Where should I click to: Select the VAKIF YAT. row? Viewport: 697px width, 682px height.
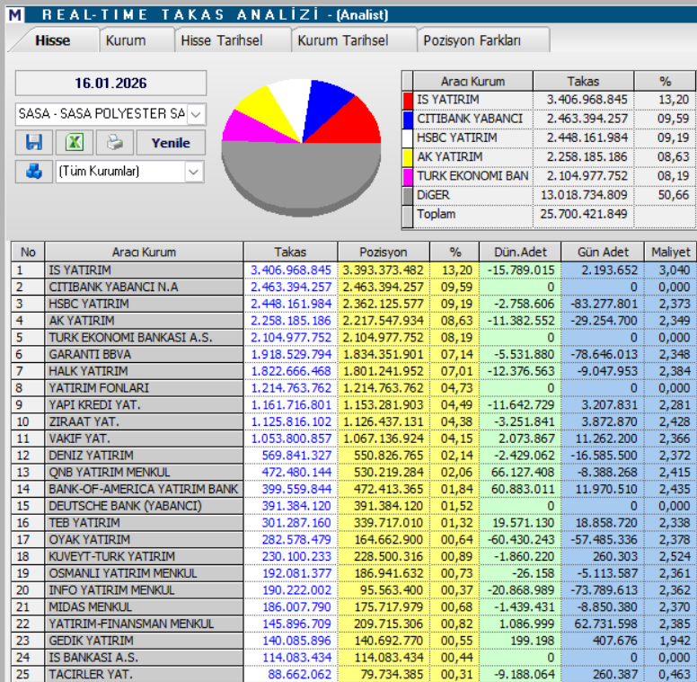354,438
